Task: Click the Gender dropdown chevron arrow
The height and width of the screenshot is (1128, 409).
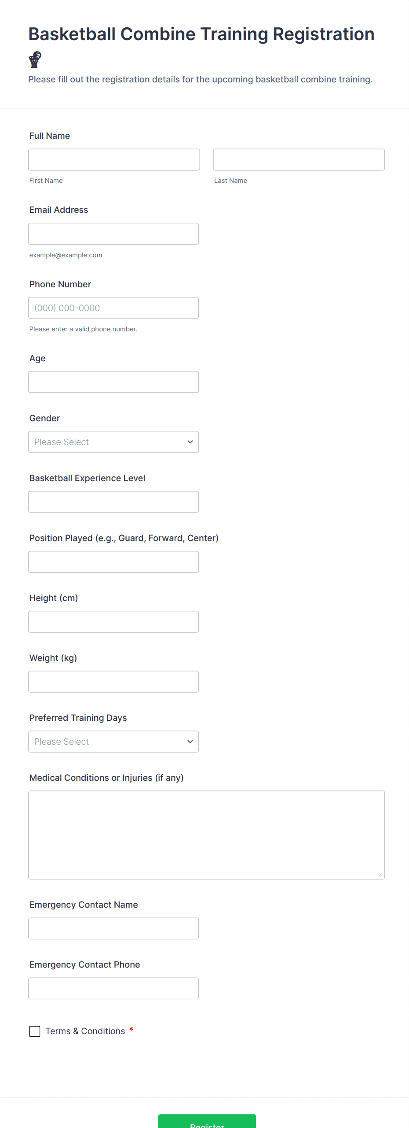Action: 190,442
